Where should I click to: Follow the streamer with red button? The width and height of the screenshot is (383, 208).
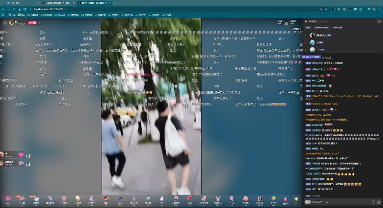click(x=32, y=22)
